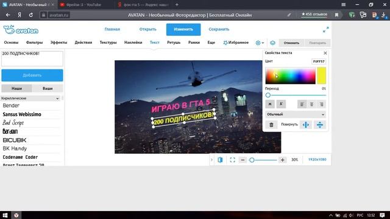Bookmark this page icon
390x219 pixels.
336,15
